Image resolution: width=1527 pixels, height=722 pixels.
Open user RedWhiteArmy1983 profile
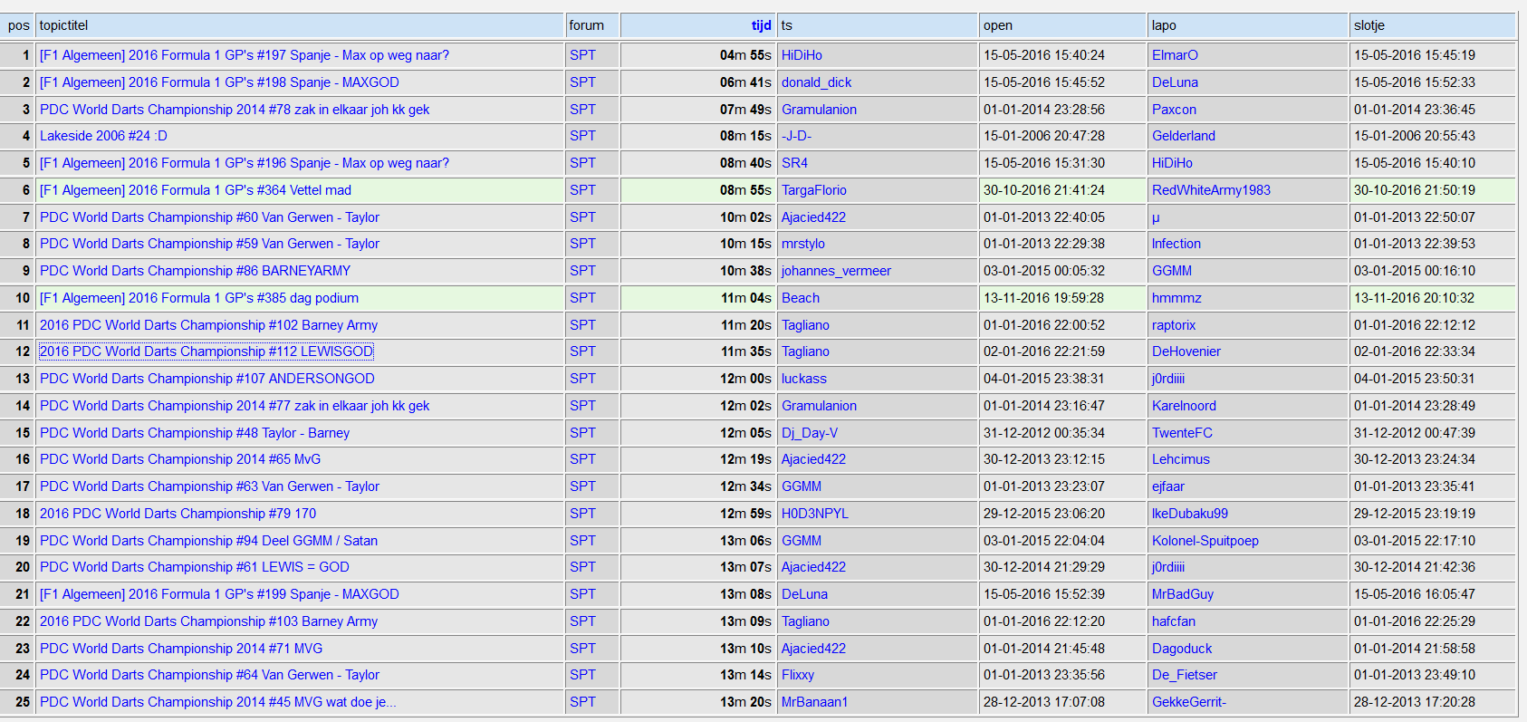(x=1211, y=190)
